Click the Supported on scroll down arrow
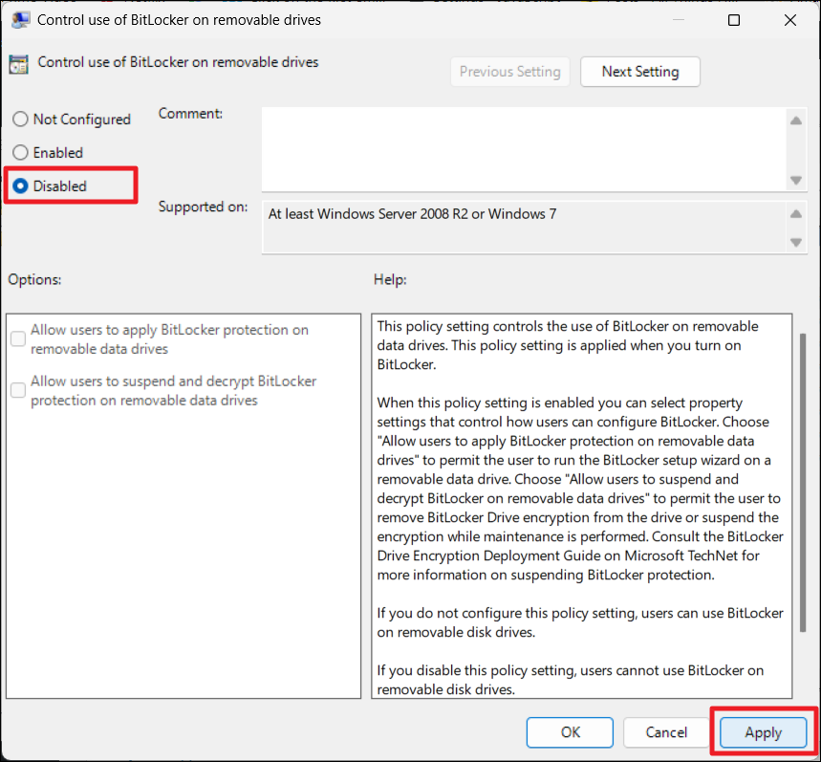 (x=796, y=243)
